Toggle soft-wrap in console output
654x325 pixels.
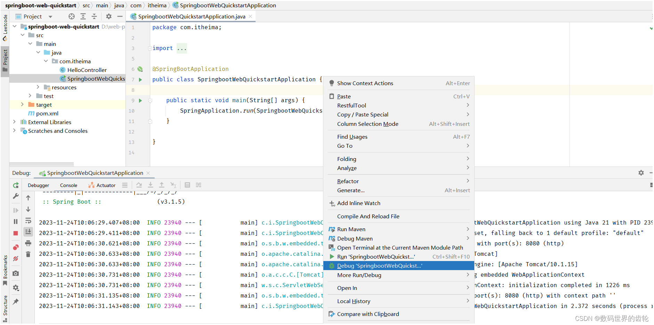[28, 221]
